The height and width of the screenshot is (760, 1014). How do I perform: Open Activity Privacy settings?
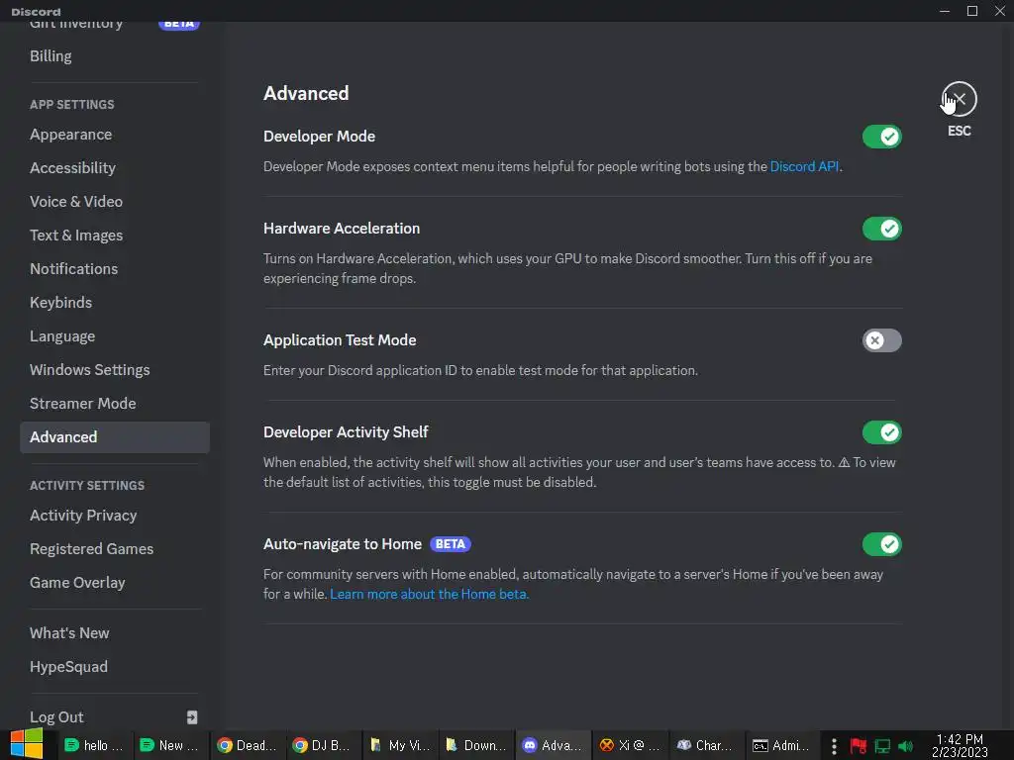pos(115,515)
